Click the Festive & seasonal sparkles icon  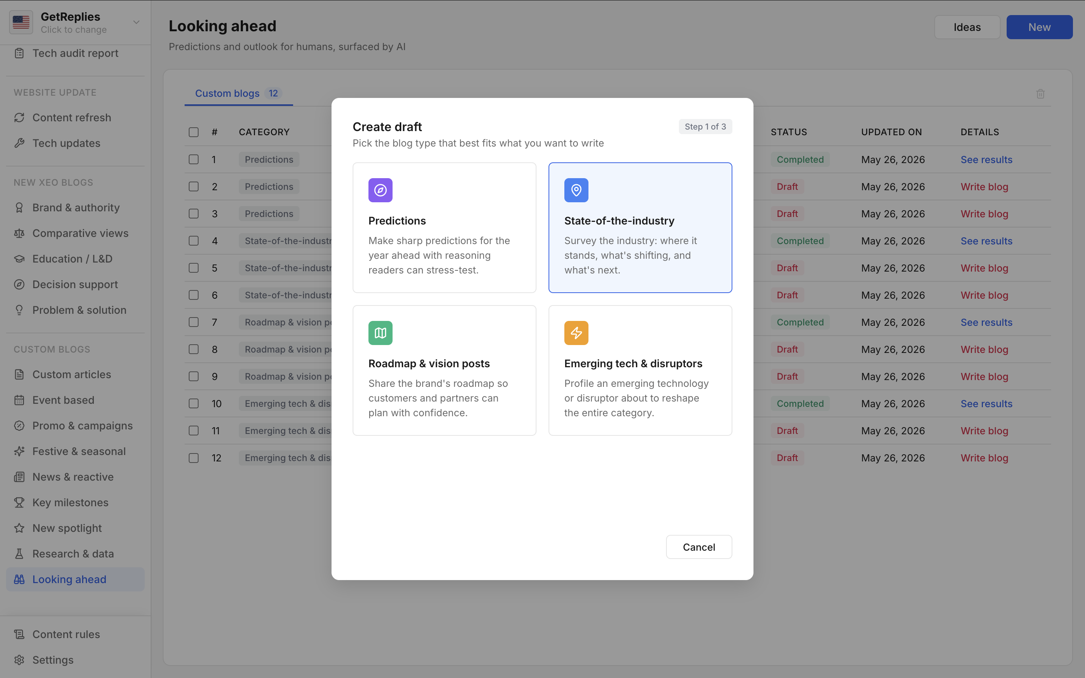[x=19, y=451]
